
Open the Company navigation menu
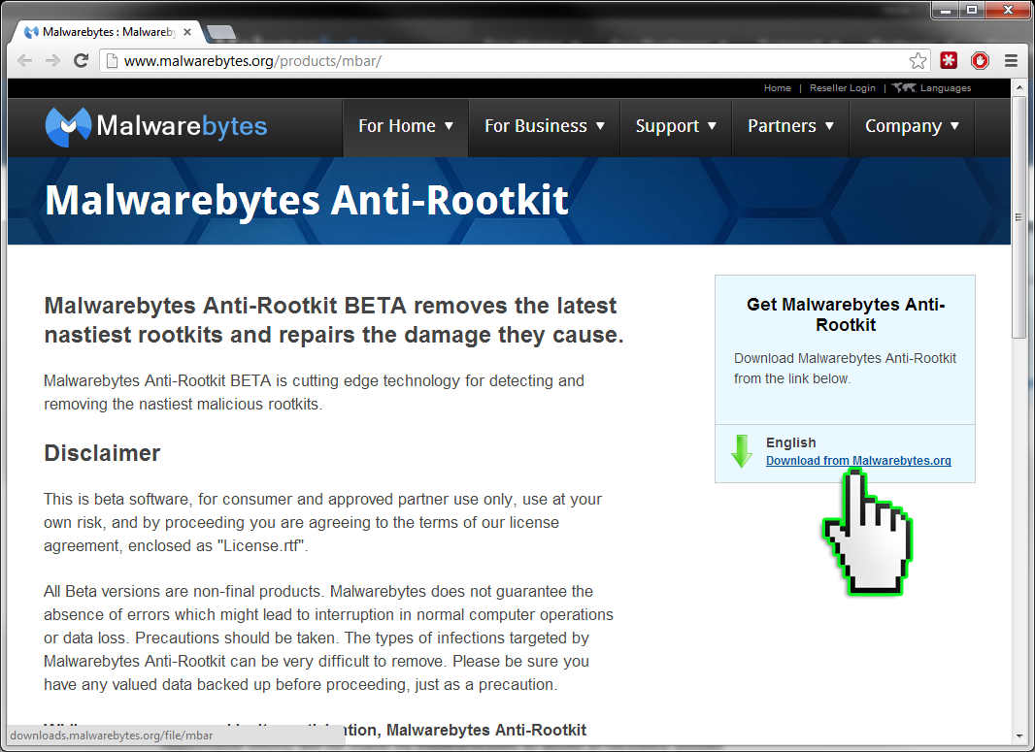(x=912, y=126)
